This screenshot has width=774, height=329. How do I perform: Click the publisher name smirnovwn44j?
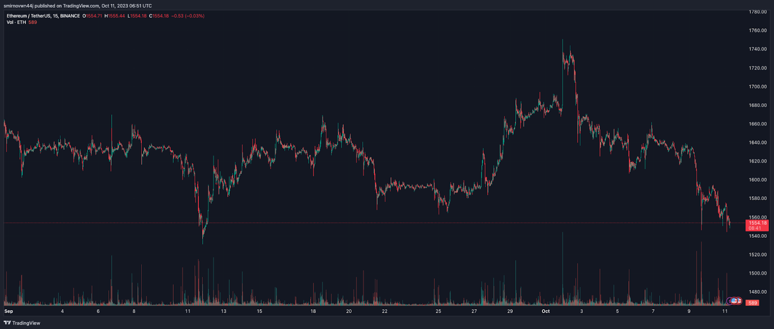click(x=18, y=6)
